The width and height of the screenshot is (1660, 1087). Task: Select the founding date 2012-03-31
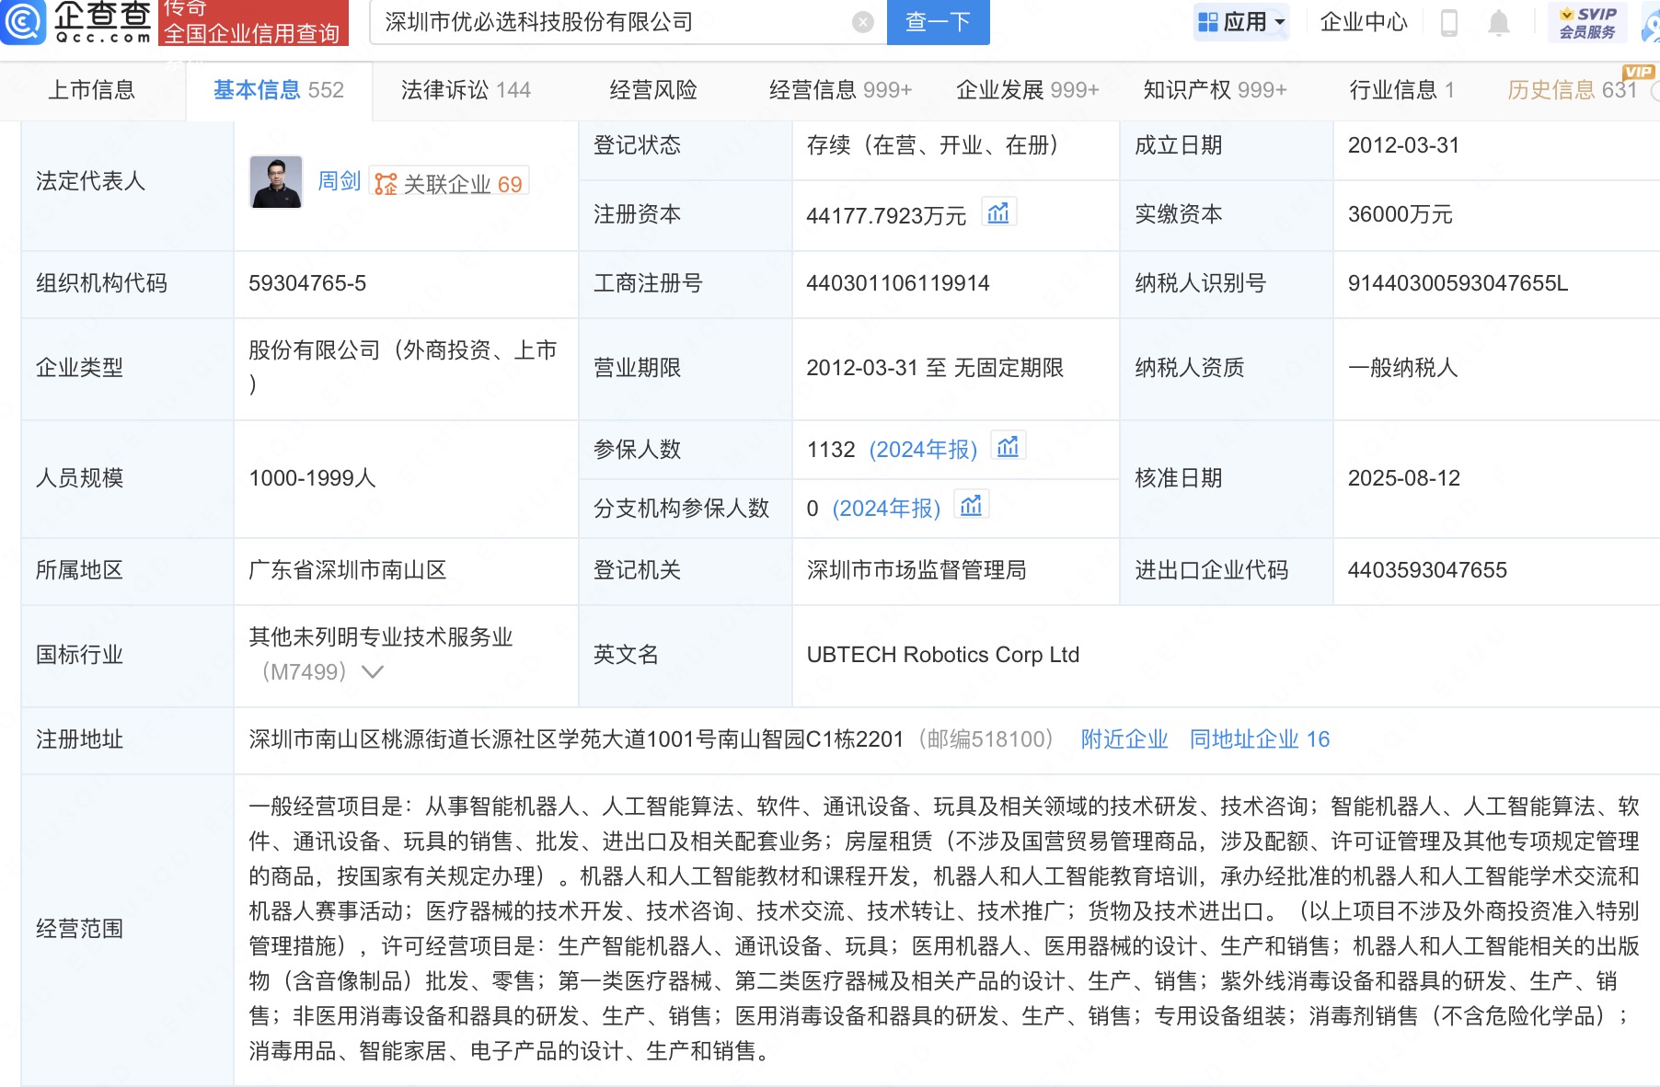[x=1403, y=145]
